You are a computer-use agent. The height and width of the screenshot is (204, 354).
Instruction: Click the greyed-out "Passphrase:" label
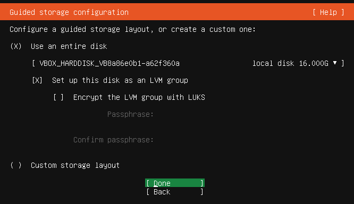pos(131,114)
